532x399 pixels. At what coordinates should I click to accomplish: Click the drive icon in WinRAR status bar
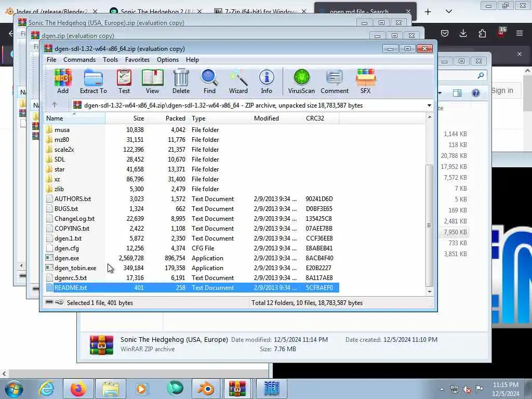[x=49, y=302]
